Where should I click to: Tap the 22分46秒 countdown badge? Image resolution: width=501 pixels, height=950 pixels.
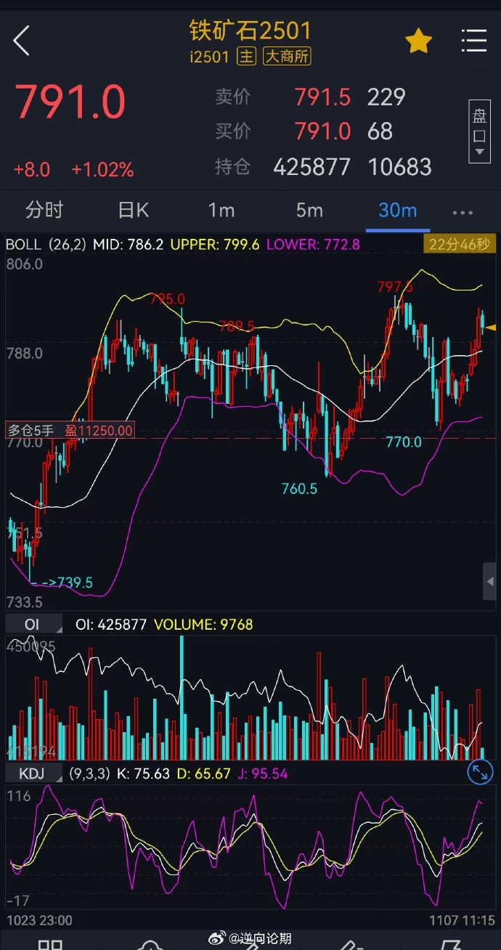click(460, 244)
